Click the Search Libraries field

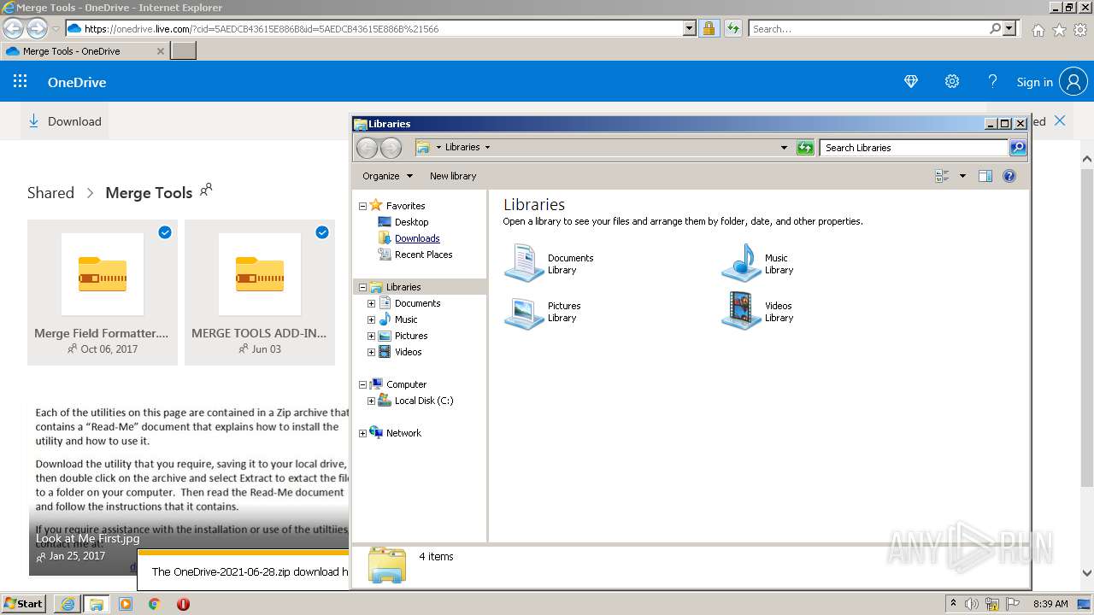pyautogui.click(x=914, y=148)
